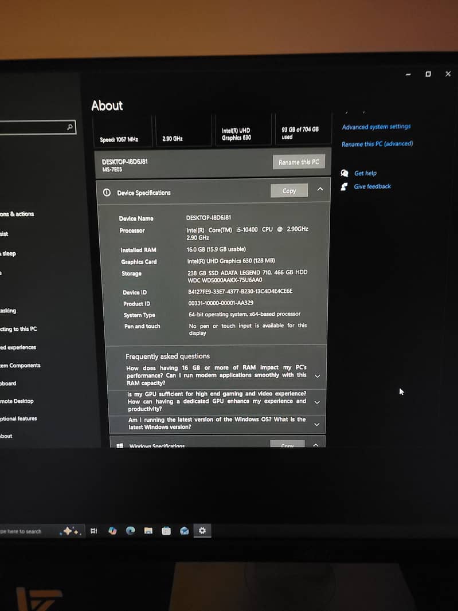Click the Give feedback link
The height and width of the screenshot is (611, 458).
(372, 186)
